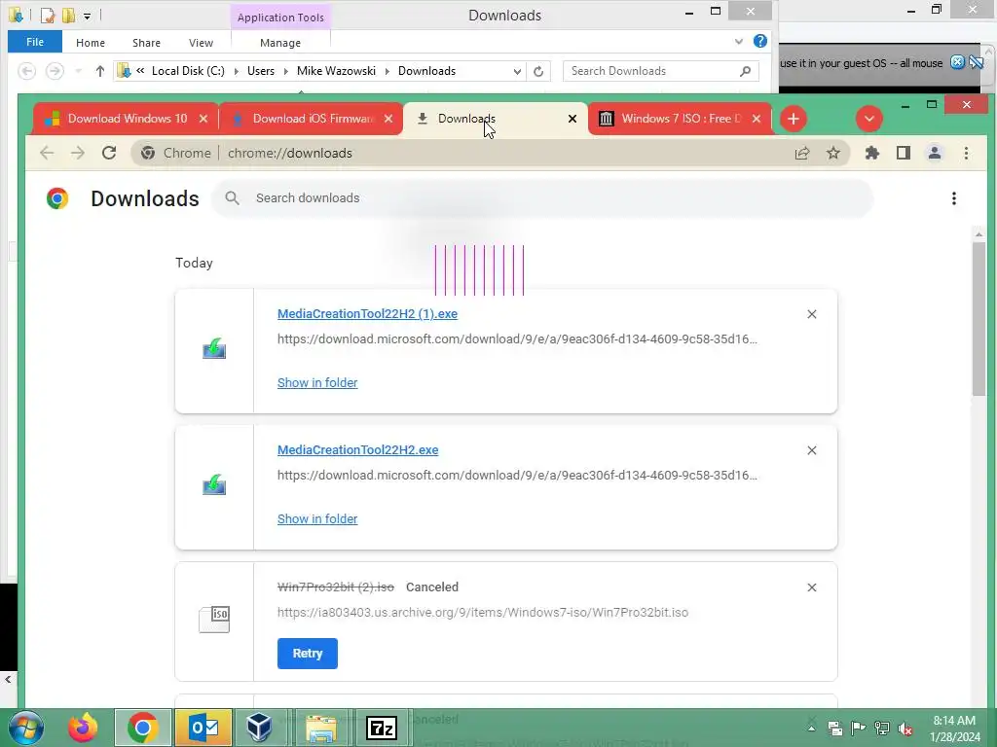Screen dimensions: 997x747
Task: Click the magnifier icon in Search downloads
Action: [x=233, y=198]
